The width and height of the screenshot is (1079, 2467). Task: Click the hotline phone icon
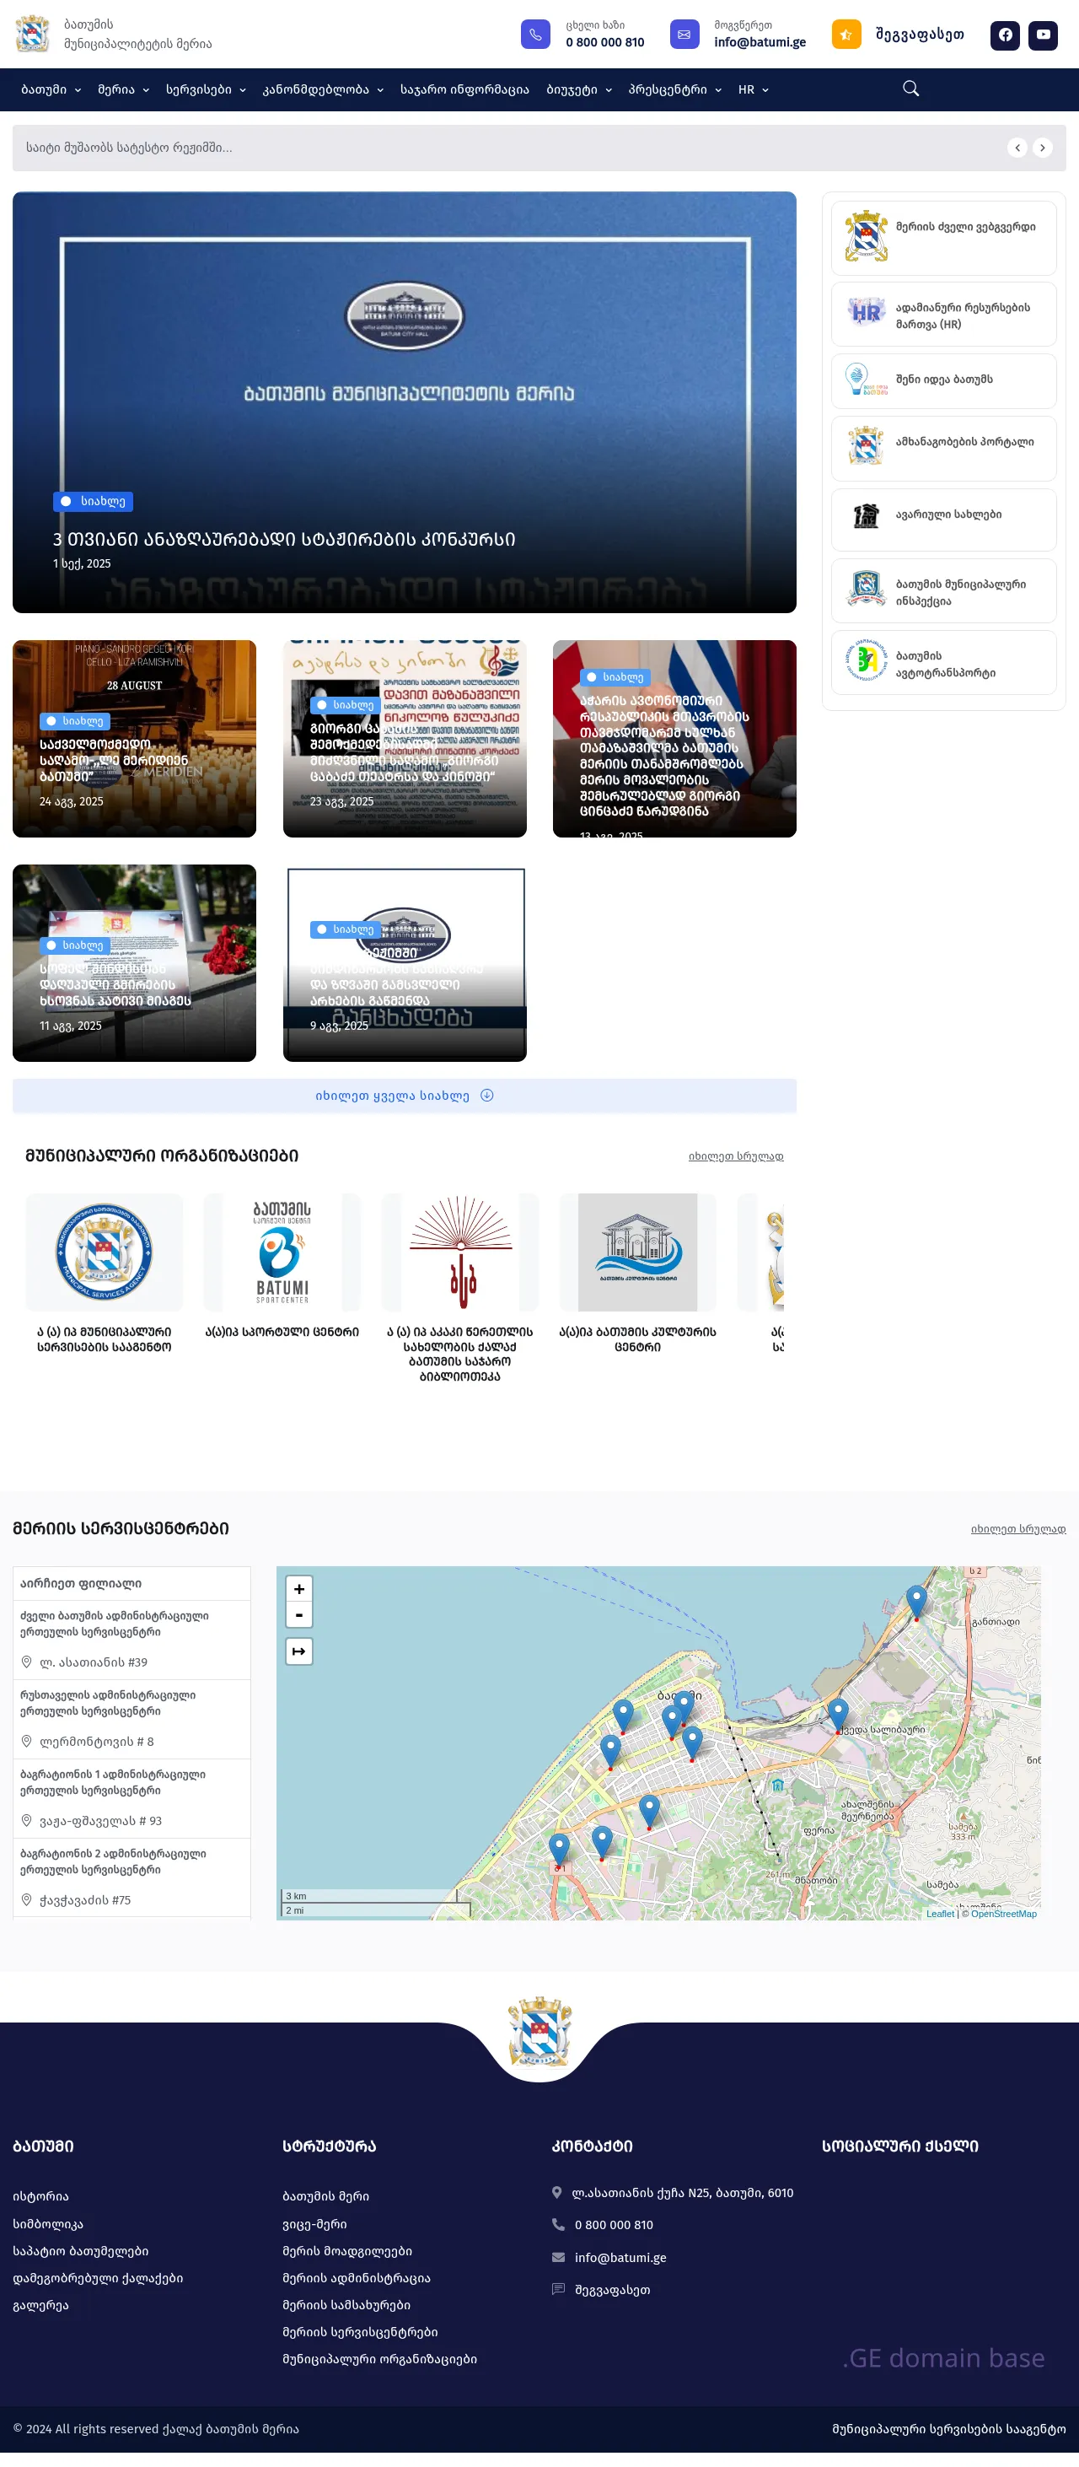[535, 35]
